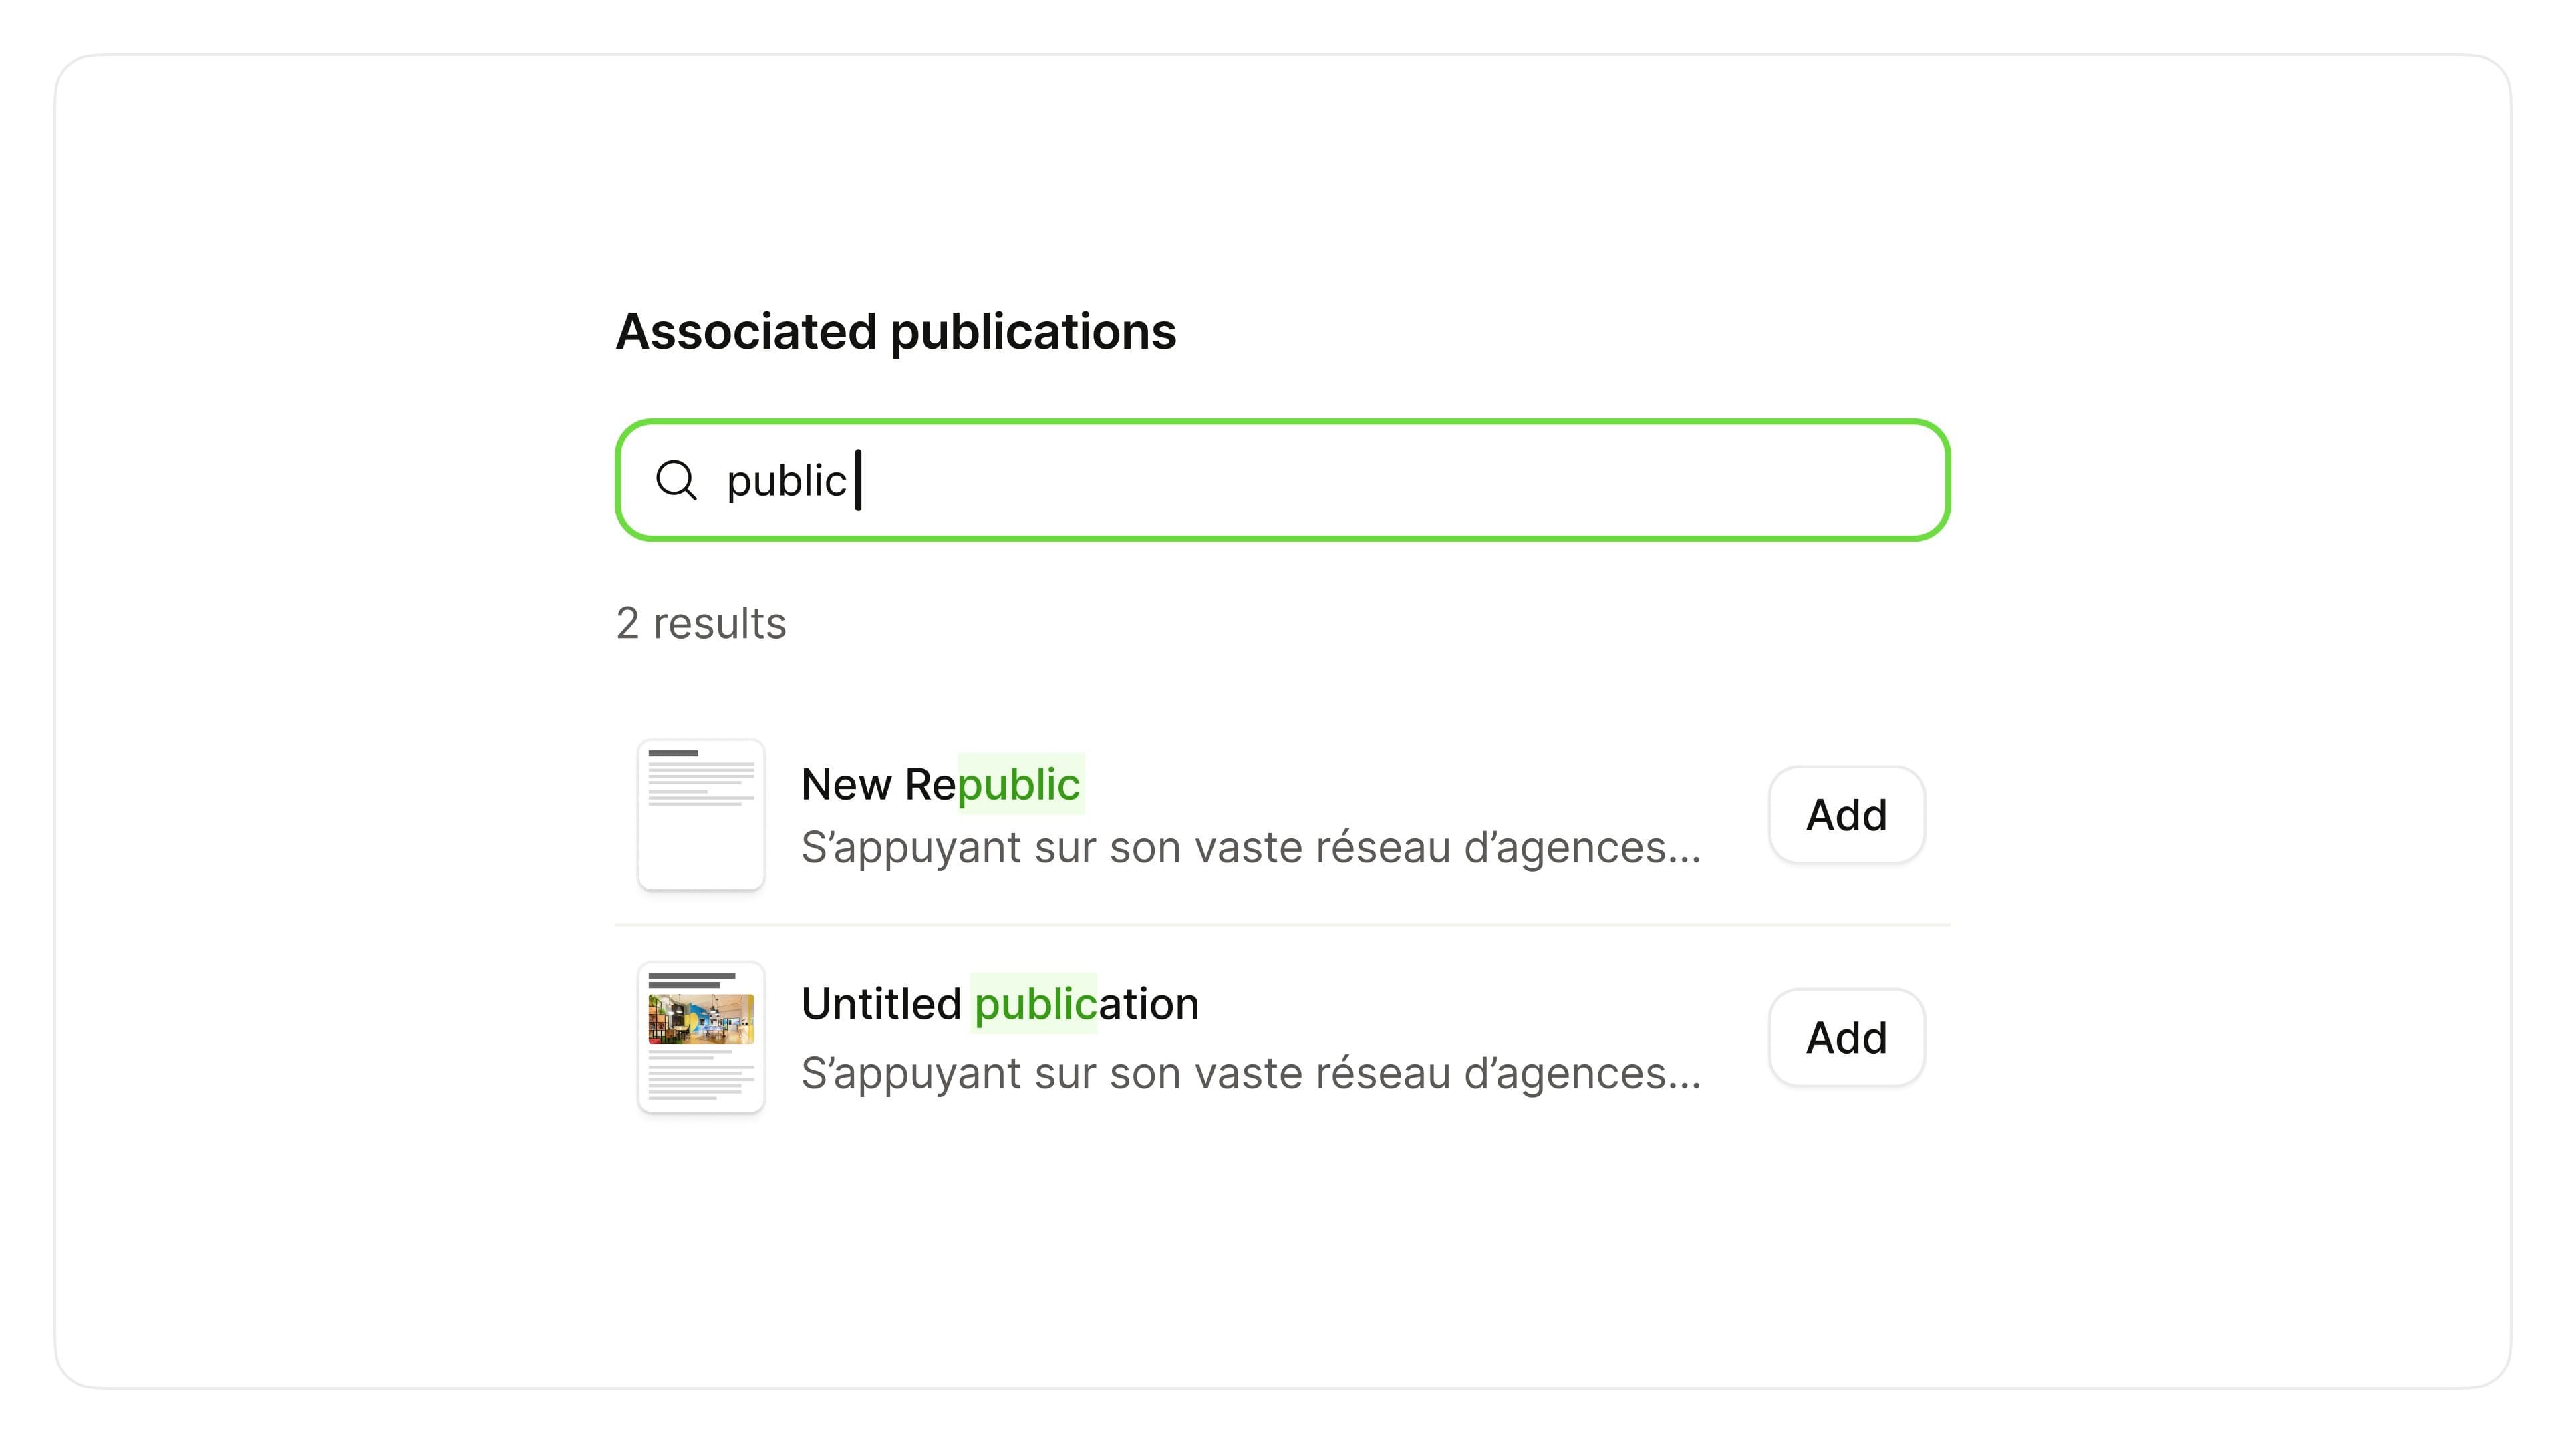Image resolution: width=2566 pixels, height=1443 pixels.
Task: Click the word "Untitled" in second result
Action: 881,1004
